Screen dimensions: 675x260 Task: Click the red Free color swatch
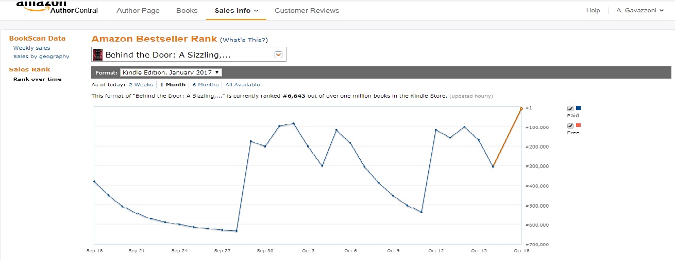tap(578, 126)
